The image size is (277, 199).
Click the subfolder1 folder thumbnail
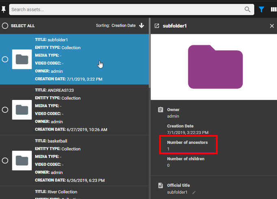tap(22, 59)
